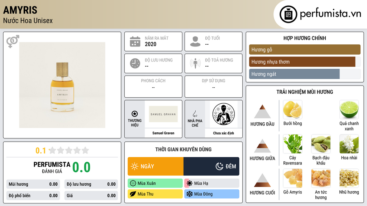This screenshot has width=367, height=206.
Task: Click the top notes pyramid icon (Hương đầu)
Action: click(262, 112)
